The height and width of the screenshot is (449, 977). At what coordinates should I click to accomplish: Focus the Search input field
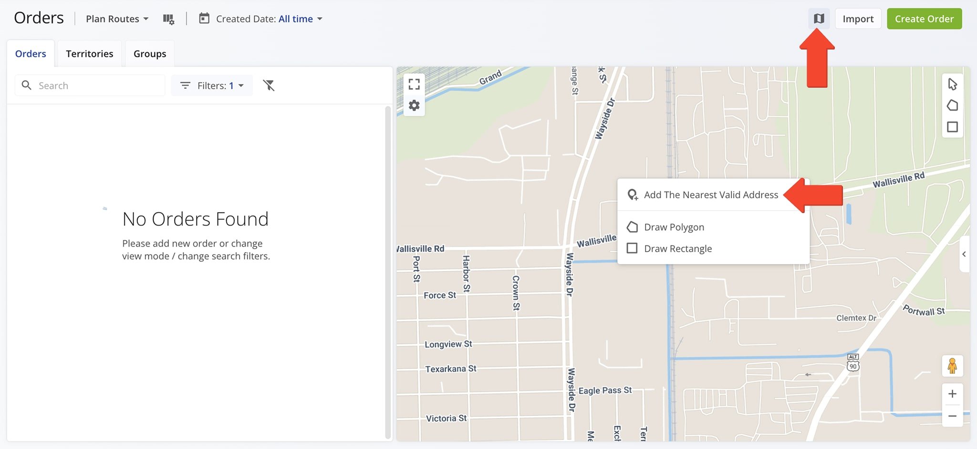pyautogui.click(x=90, y=85)
